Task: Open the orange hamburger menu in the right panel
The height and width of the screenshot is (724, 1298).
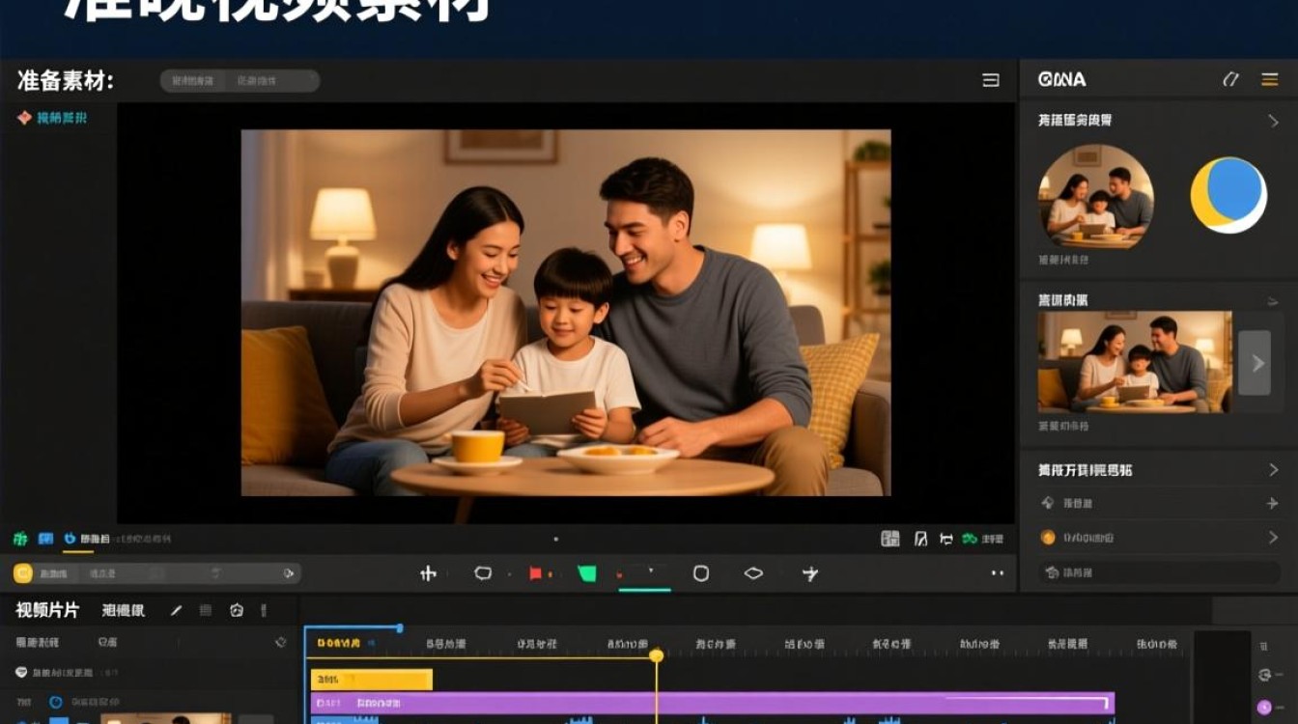Action: 1270,79
